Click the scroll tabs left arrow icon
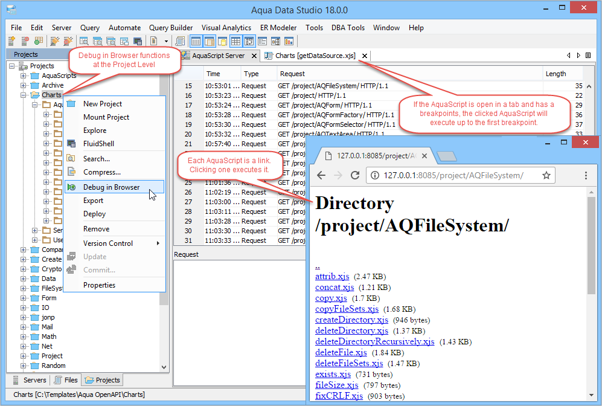 coord(569,56)
